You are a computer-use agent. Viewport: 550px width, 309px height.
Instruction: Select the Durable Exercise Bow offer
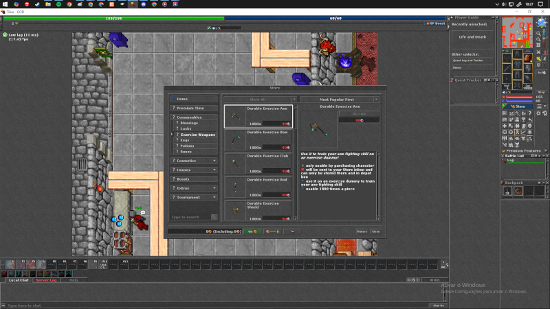coord(258,140)
